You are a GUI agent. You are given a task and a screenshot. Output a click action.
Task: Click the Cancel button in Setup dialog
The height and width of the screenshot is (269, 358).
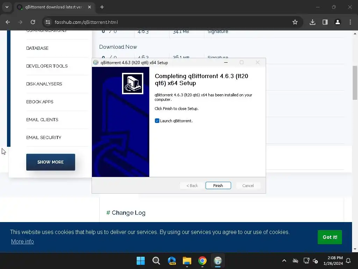(248, 186)
